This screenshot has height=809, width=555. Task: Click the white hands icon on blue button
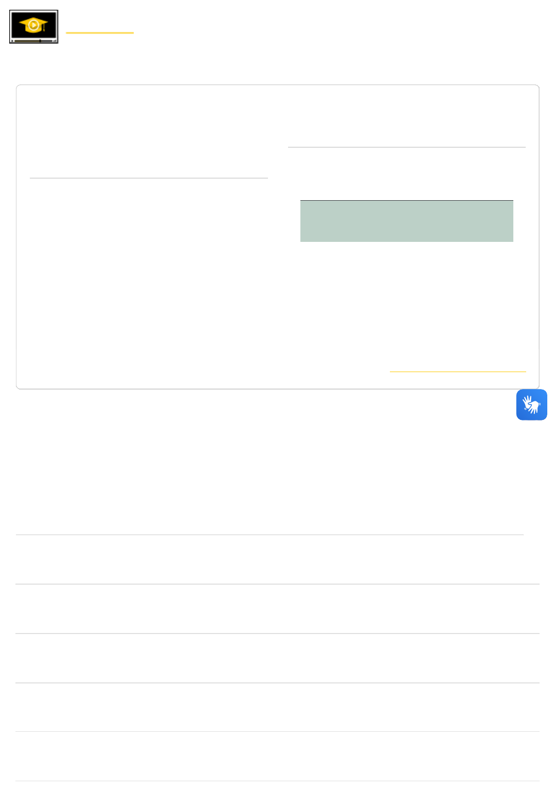tap(531, 404)
